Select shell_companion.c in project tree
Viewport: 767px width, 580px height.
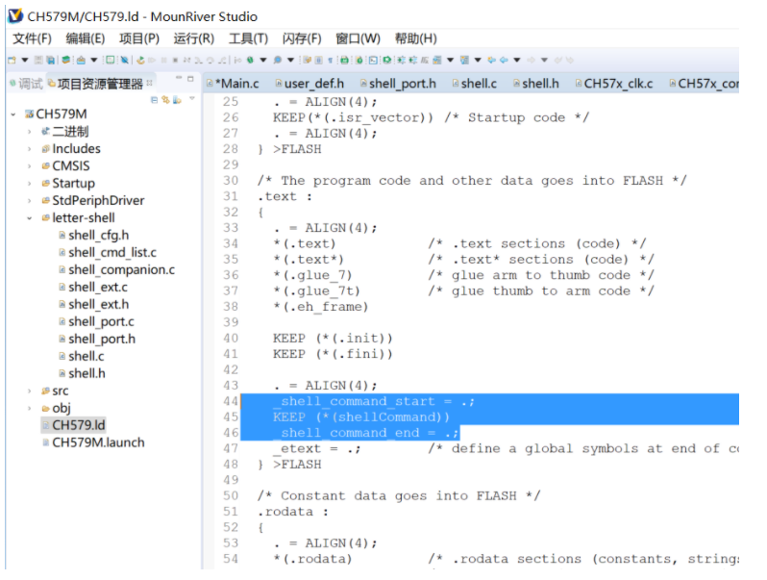click(x=121, y=270)
